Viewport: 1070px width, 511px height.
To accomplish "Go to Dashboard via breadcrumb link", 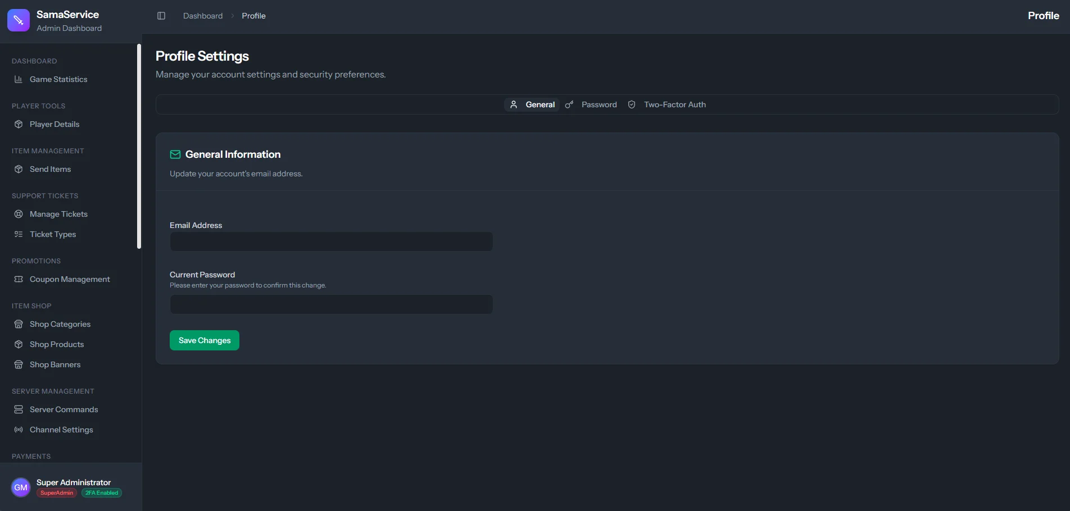I will click(x=203, y=16).
